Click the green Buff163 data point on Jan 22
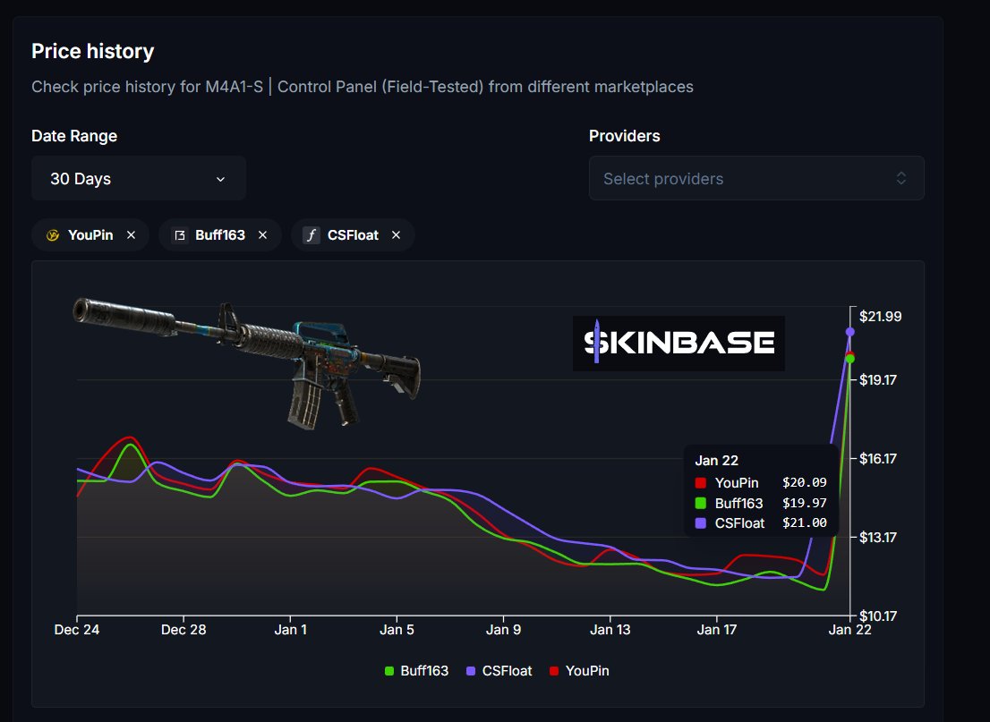 tap(849, 359)
